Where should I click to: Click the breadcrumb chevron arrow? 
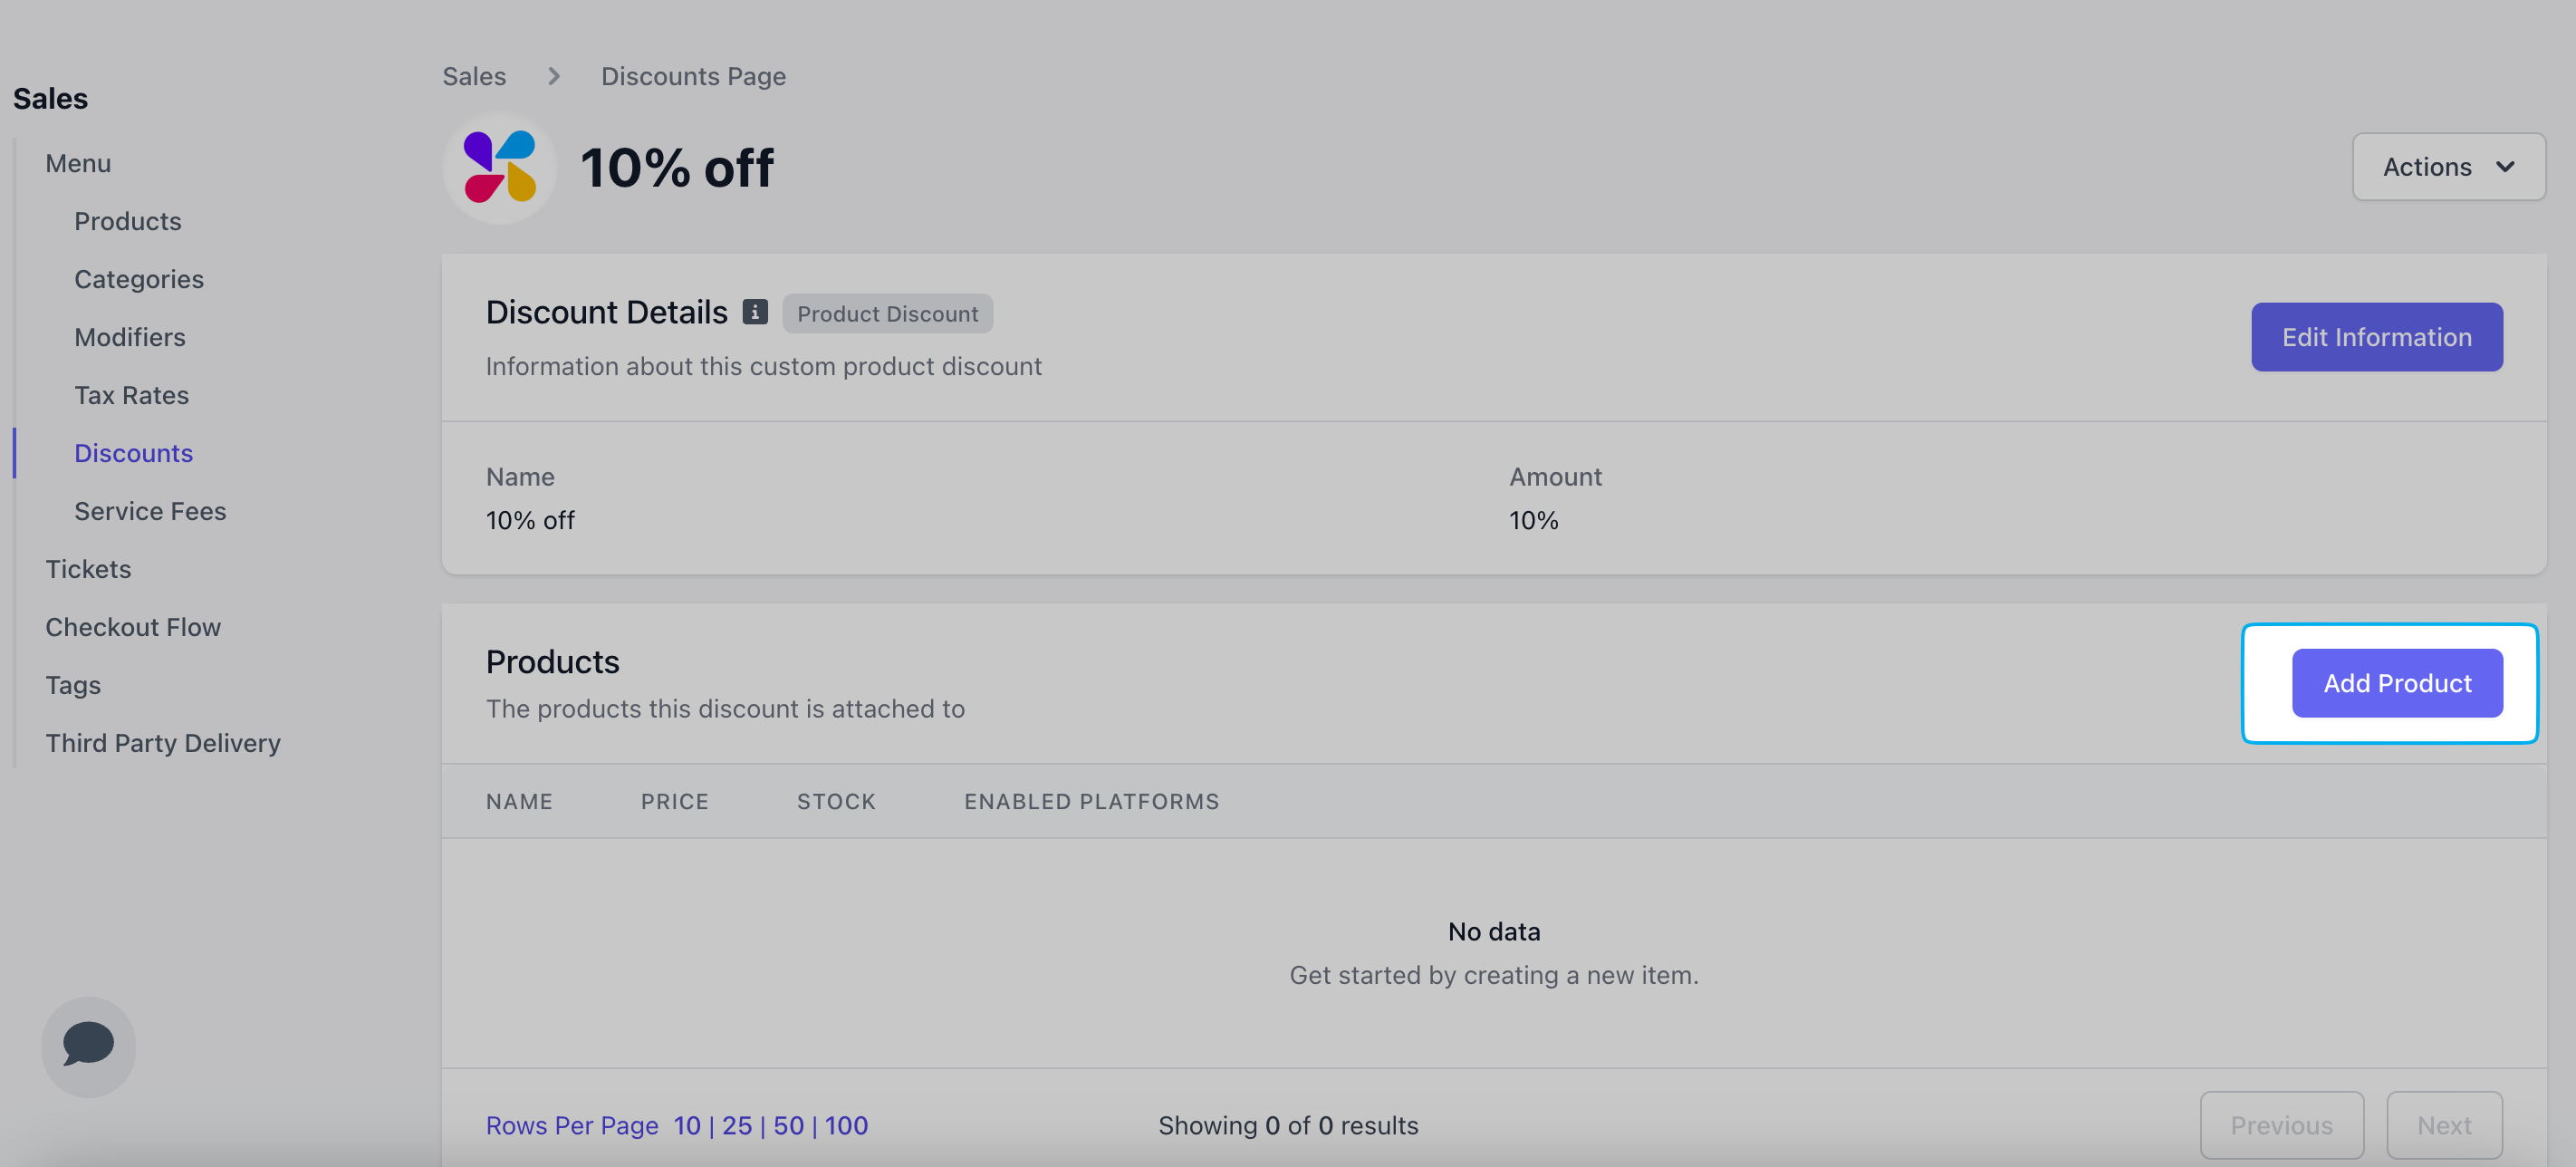tap(554, 76)
